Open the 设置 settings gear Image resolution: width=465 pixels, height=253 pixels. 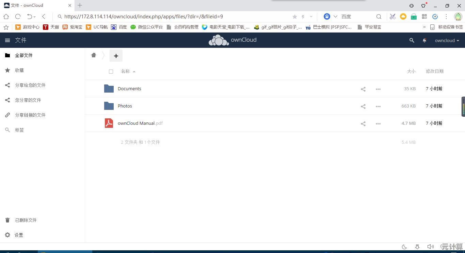coord(19,235)
